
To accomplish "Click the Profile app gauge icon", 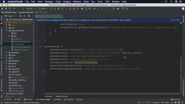I will click(70, 9).
